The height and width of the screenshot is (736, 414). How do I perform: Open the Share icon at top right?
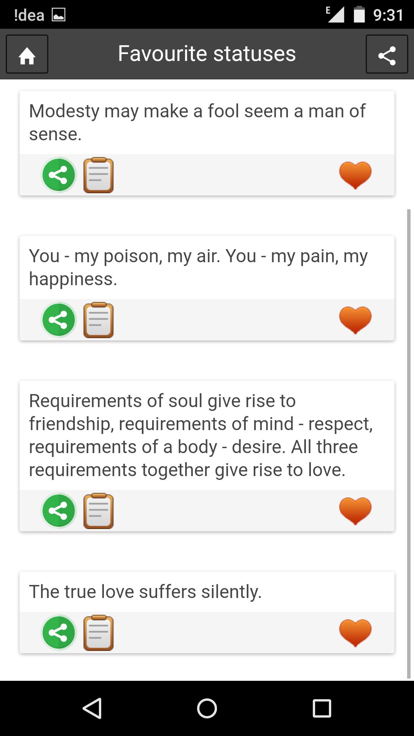[x=387, y=54]
